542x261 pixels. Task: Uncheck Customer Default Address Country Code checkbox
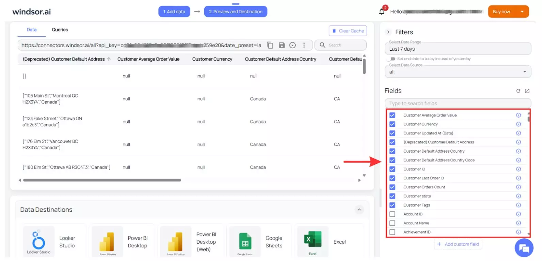[x=392, y=160]
